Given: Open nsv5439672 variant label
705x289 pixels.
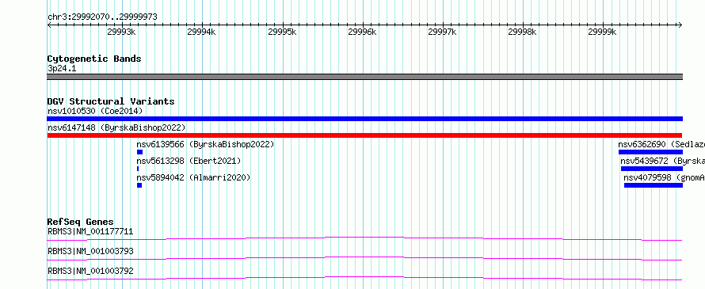Looking at the screenshot, I should click(663, 161).
